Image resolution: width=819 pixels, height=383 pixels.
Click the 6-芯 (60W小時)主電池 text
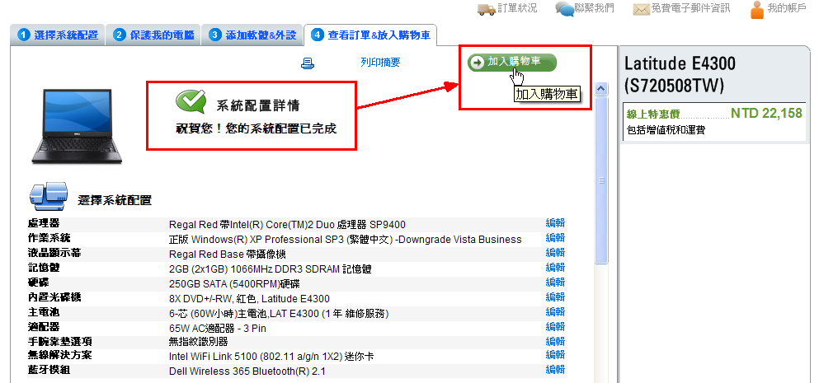[279, 314]
